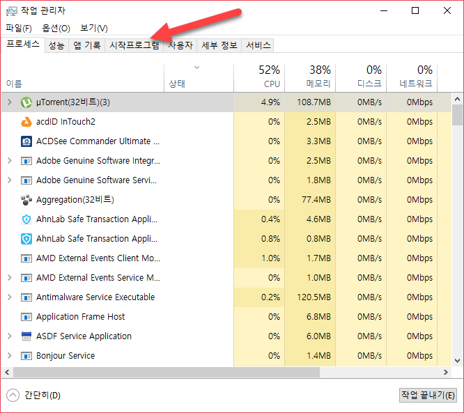Screen dimensions: 464x413
Task: Switch to the 앱 기록 tab
Action: point(86,45)
